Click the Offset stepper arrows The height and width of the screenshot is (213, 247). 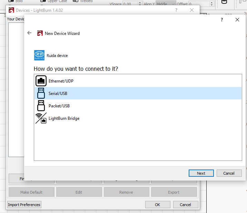pos(212,4)
